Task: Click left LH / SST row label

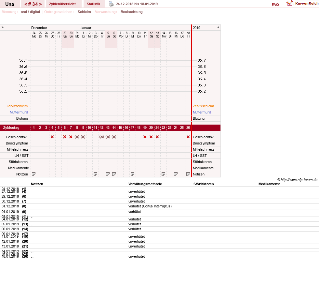Action: [21, 156]
